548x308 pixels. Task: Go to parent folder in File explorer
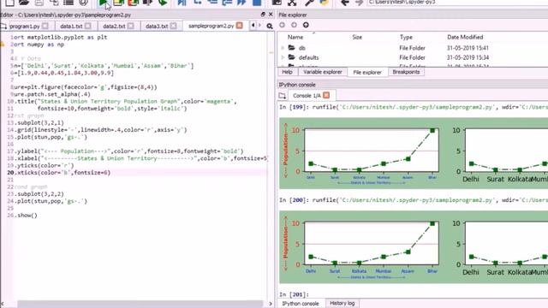(x=306, y=25)
